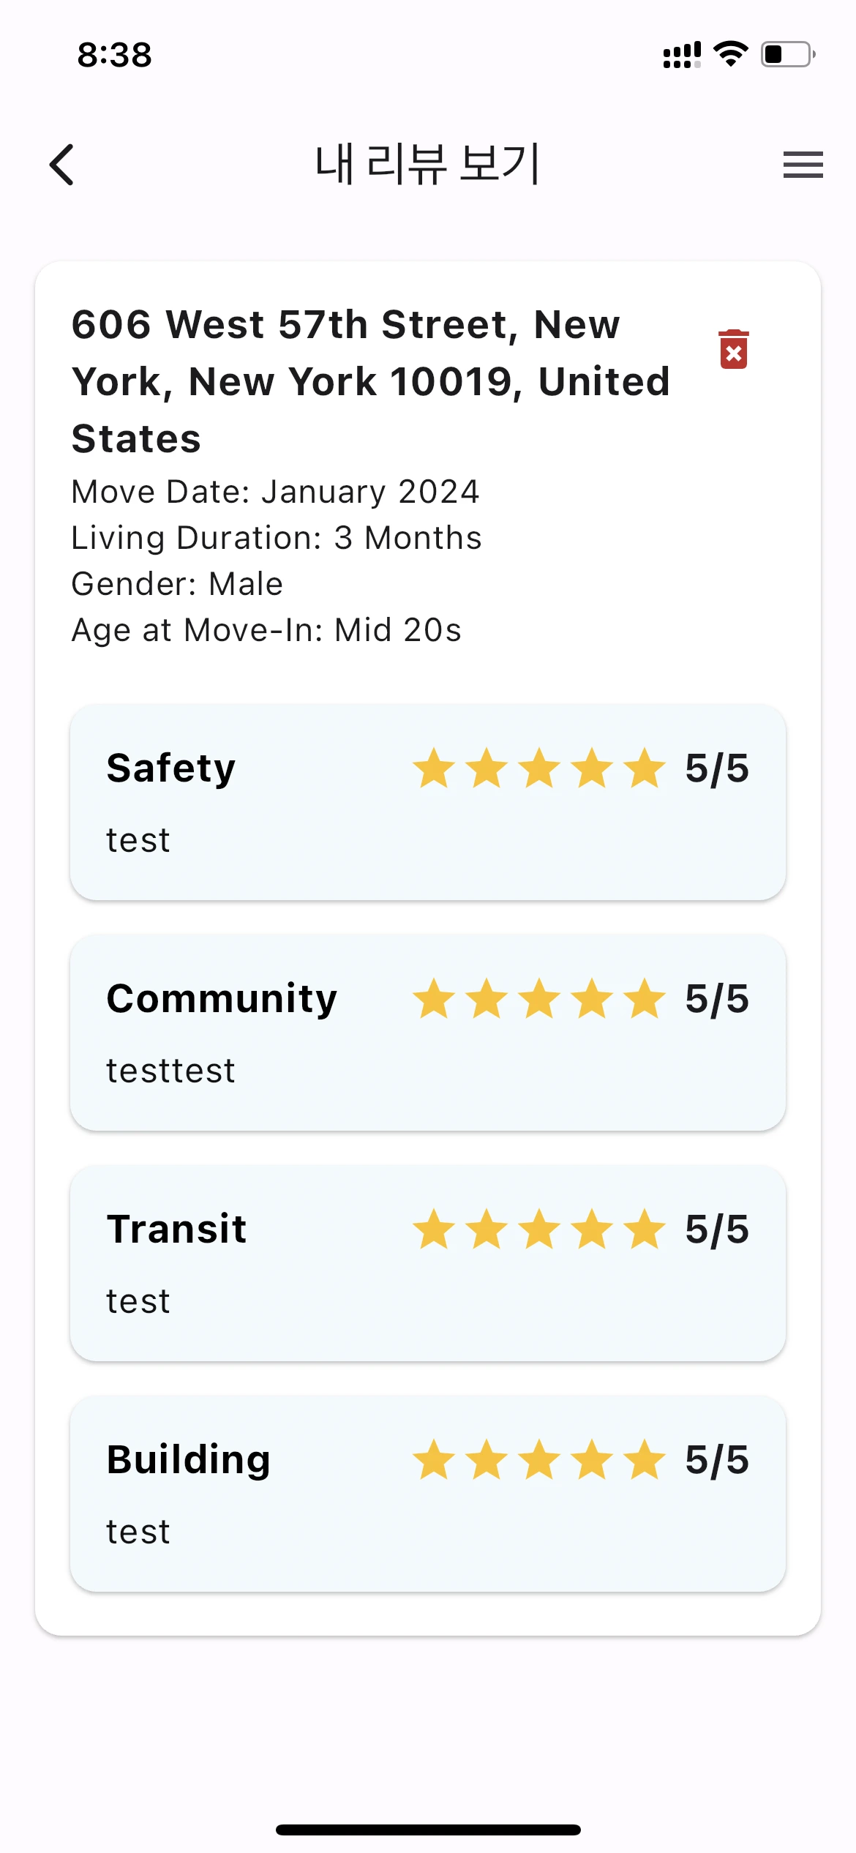Tap the Wi-Fi status icon

[730, 54]
